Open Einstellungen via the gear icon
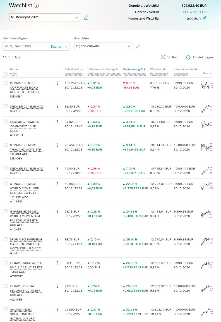The width and height of the screenshot is (221, 322). [188, 57]
